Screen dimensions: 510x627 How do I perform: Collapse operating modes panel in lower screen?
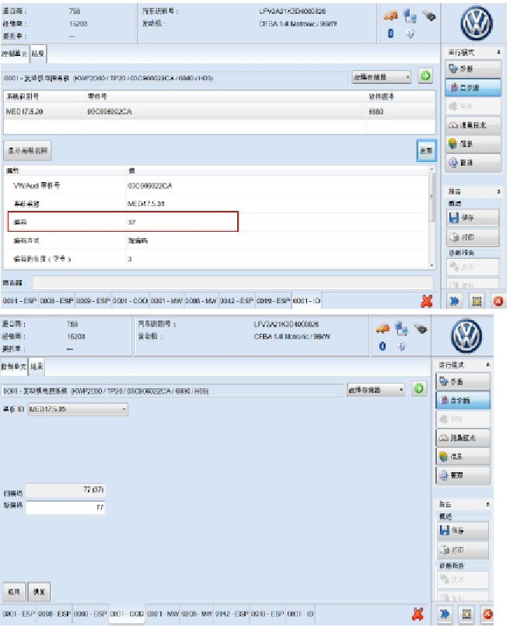(x=488, y=365)
